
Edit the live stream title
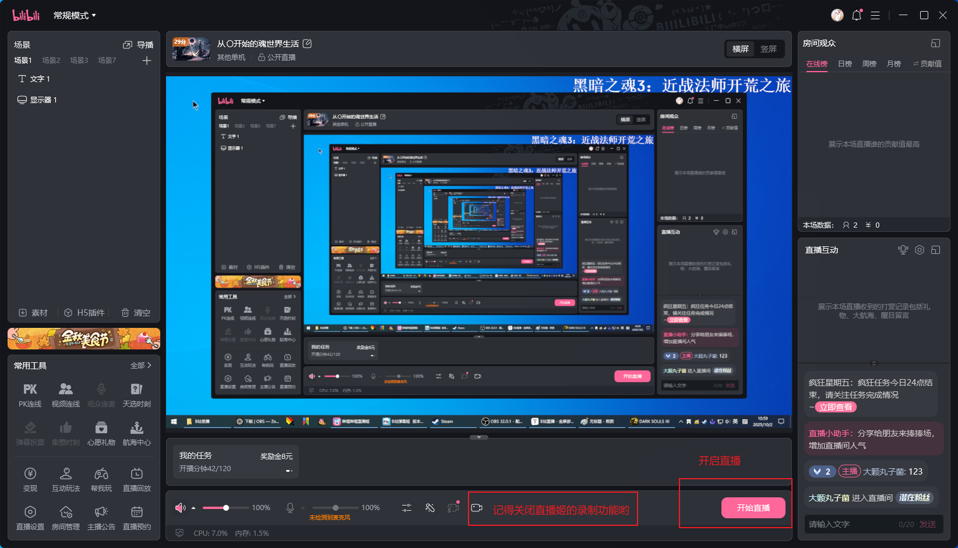pos(308,44)
